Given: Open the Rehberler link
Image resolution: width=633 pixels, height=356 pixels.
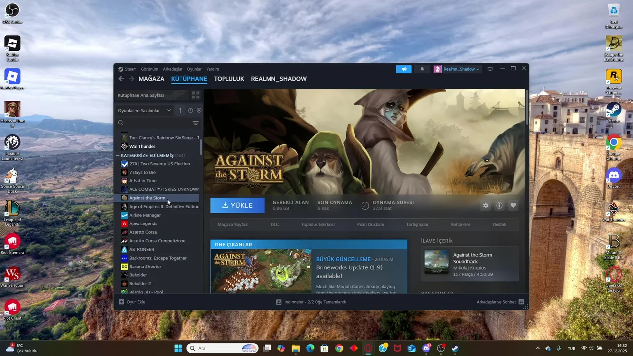Looking at the screenshot, I should [460, 224].
